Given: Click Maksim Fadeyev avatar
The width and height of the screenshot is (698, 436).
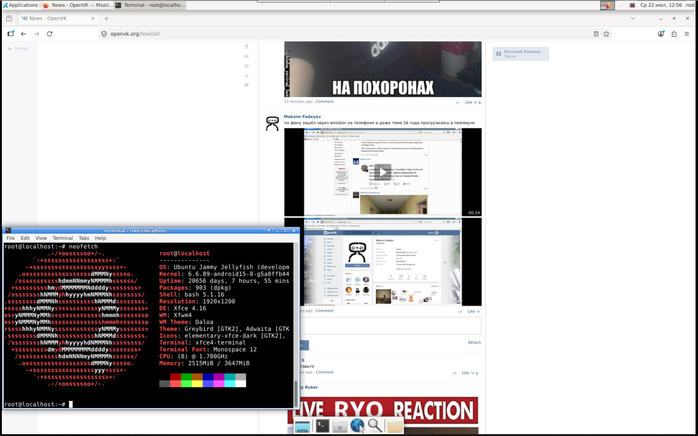Looking at the screenshot, I should 272,124.
